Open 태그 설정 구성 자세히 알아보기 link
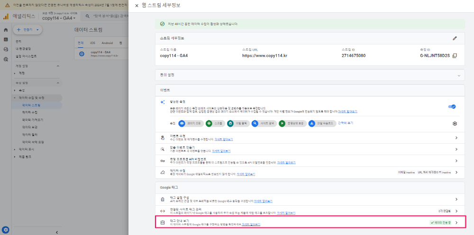474x235 pixels. coord(263,201)
